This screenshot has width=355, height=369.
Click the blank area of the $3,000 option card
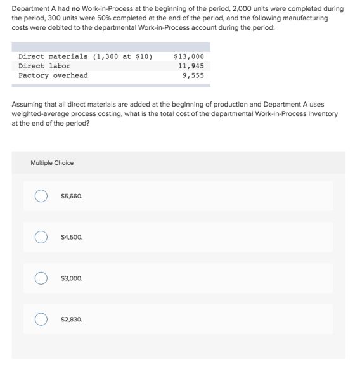point(207,278)
